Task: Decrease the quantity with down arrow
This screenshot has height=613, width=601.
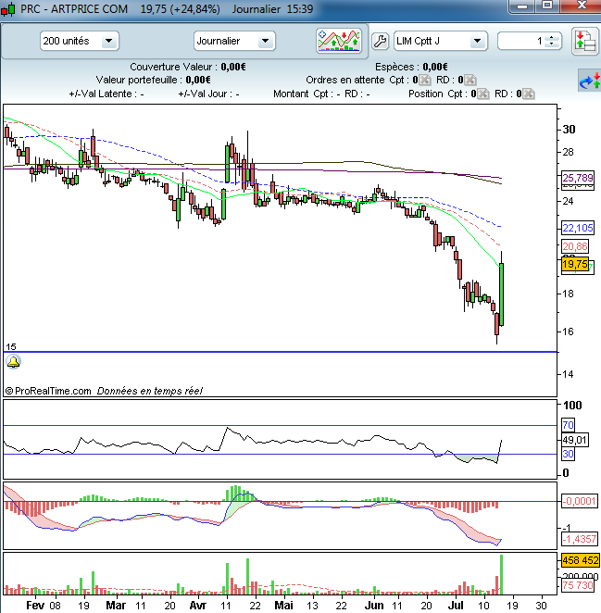Action: 552,44
